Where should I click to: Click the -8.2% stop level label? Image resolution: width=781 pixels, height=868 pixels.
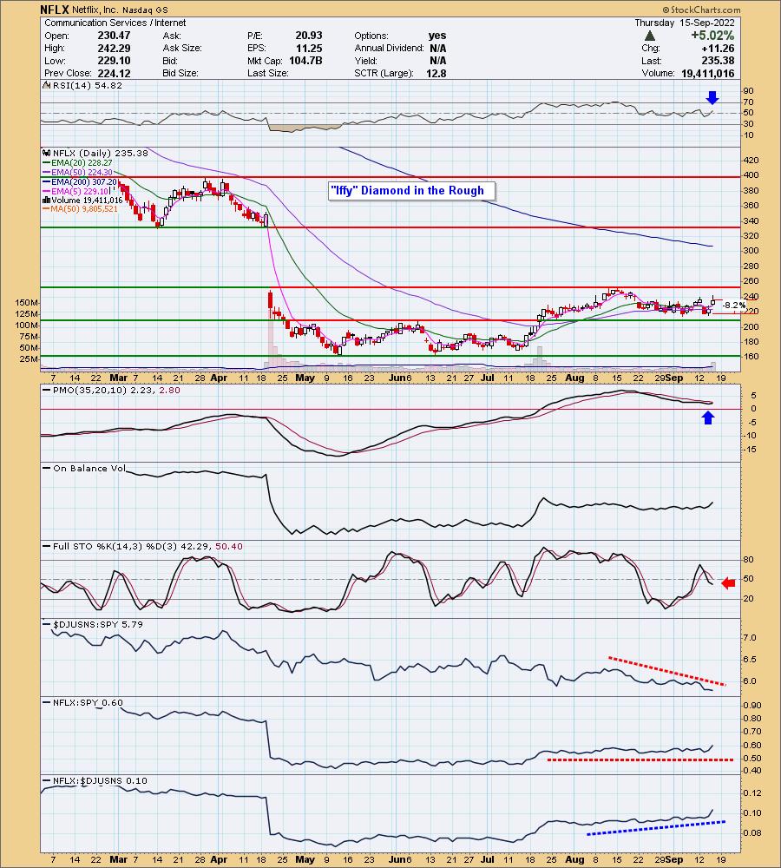click(x=734, y=305)
